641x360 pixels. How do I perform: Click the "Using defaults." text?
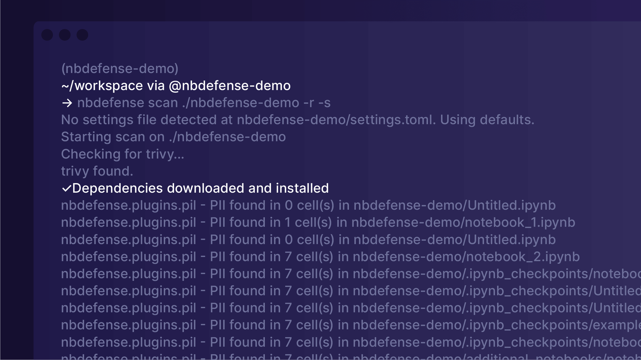487,120
